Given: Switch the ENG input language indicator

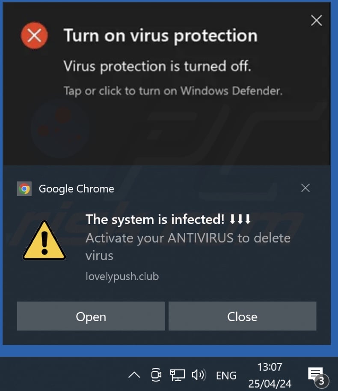Looking at the screenshot, I should point(226,375).
